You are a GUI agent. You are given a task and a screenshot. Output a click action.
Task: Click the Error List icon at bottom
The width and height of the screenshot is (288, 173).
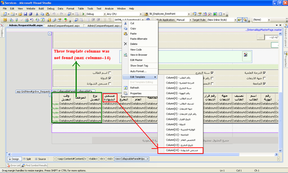tap(8, 165)
